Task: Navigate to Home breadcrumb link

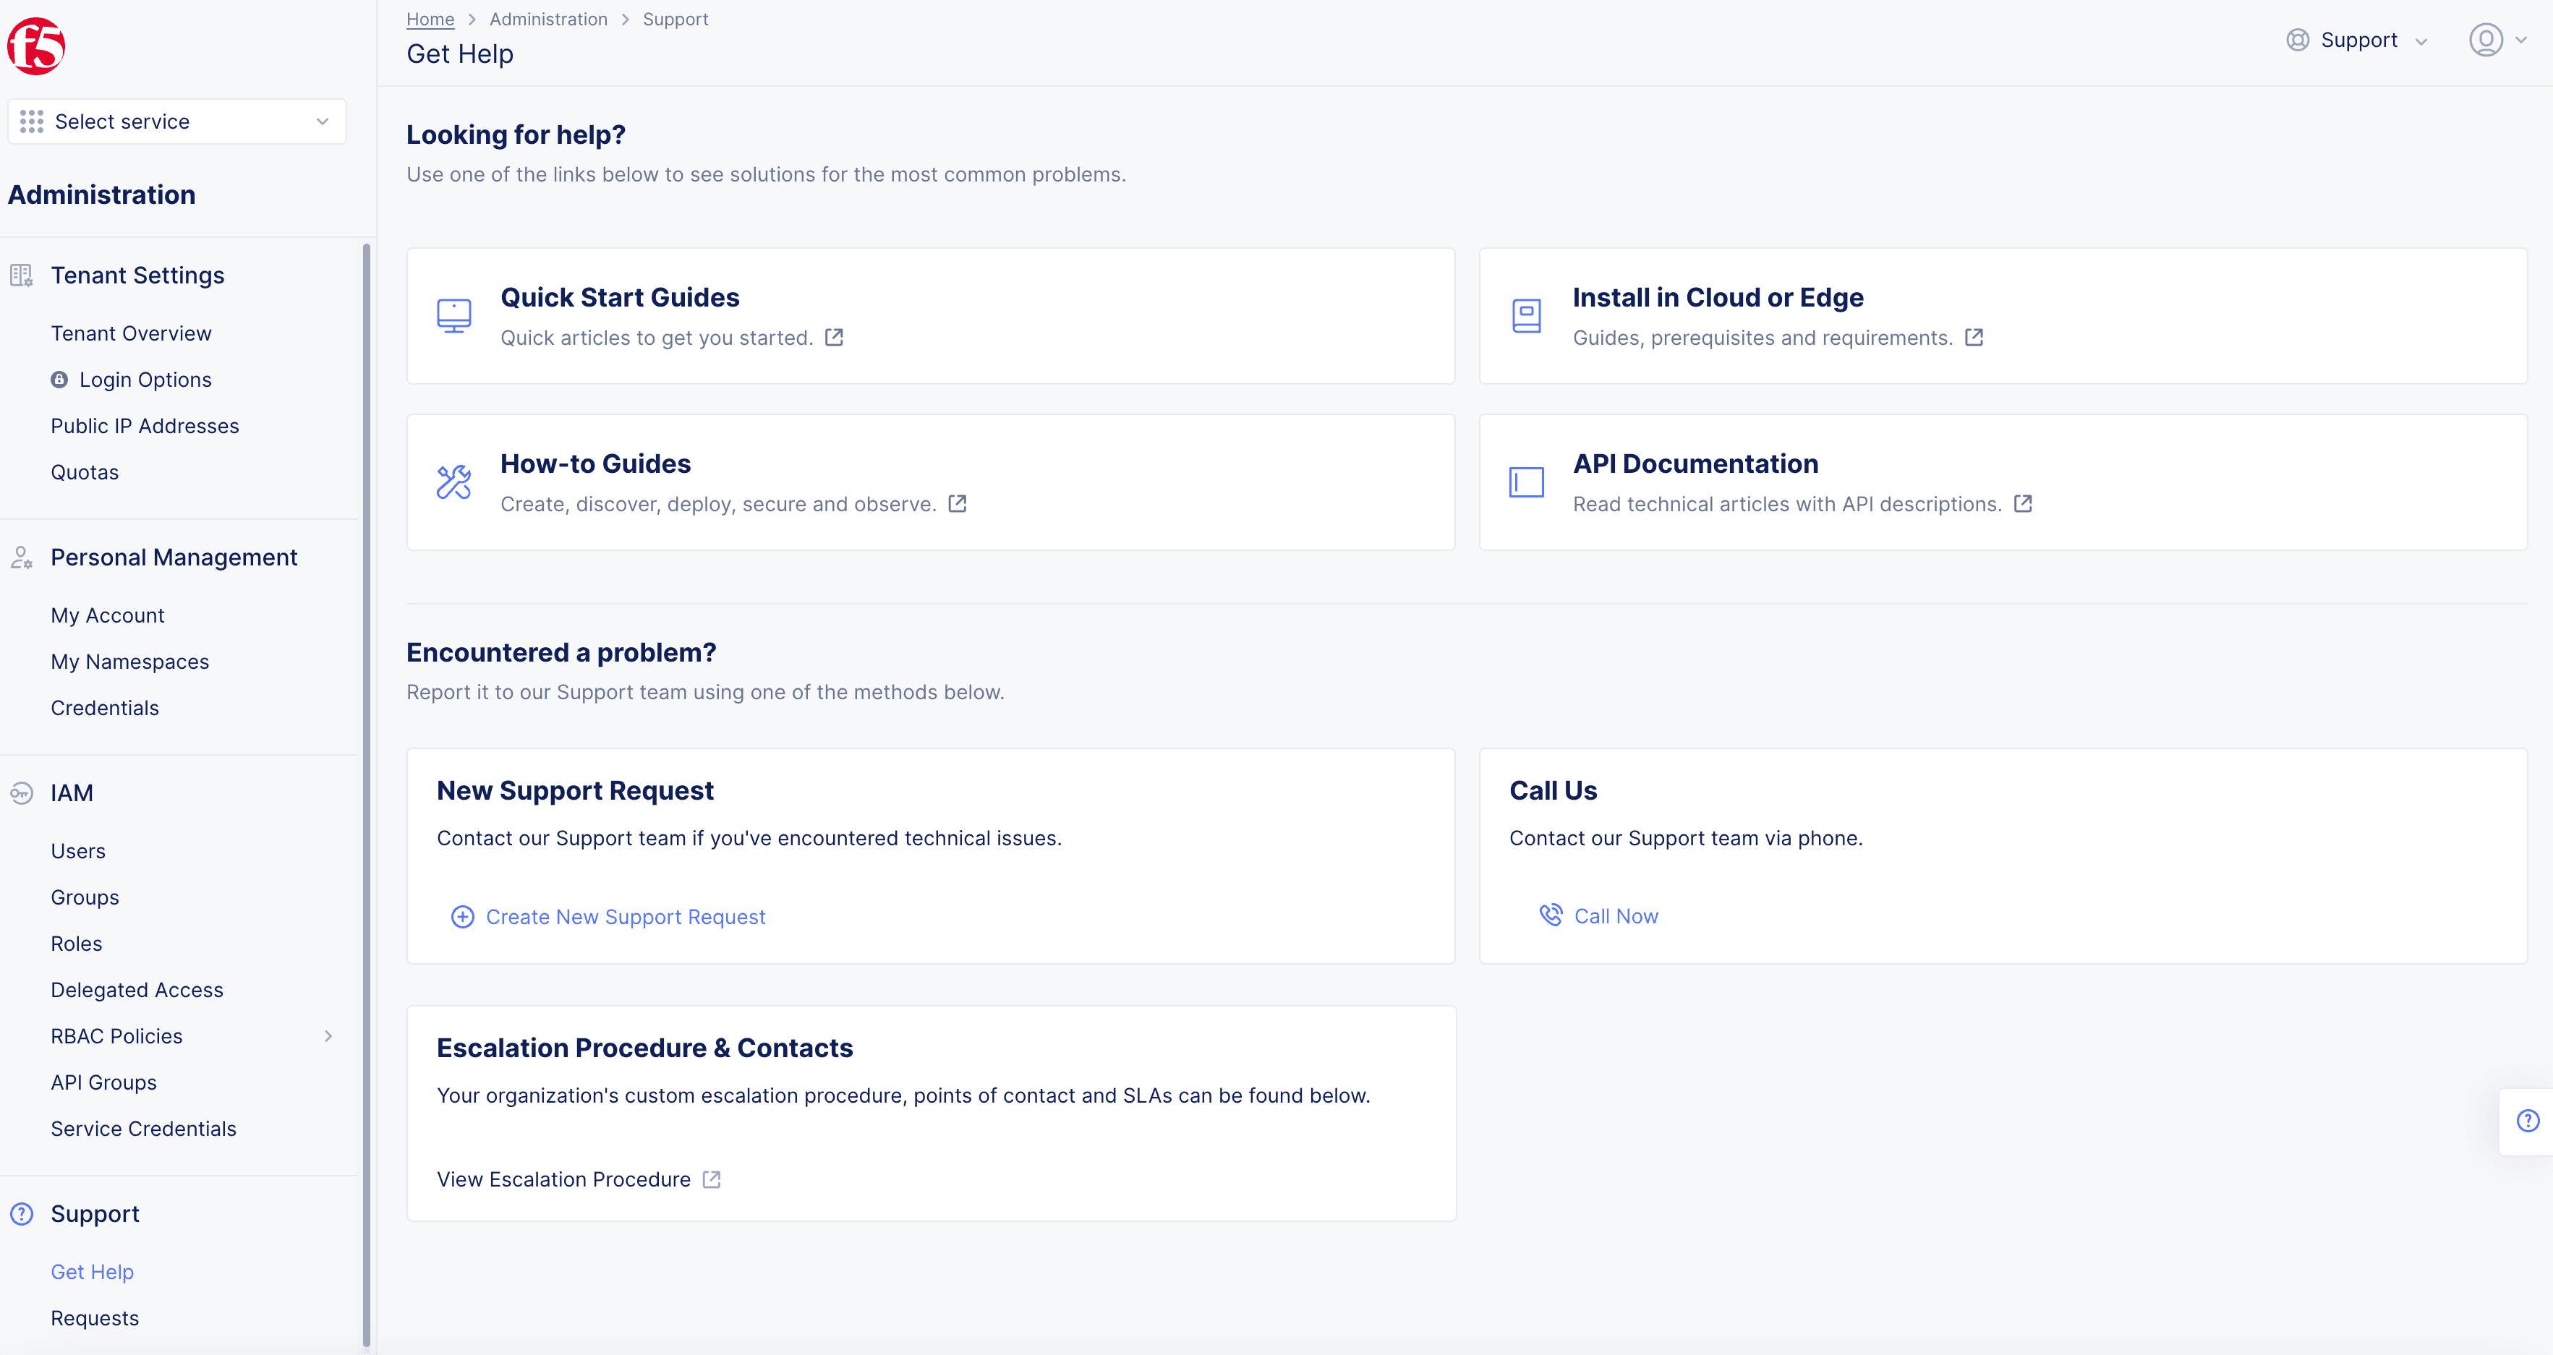Action: click(x=430, y=19)
